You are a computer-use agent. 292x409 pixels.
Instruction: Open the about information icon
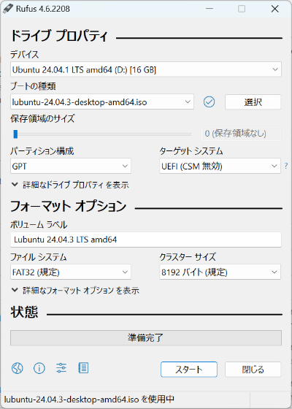tap(39, 368)
